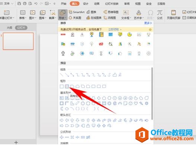Choose the 2019 recommended icon
The height and width of the screenshot is (145, 196).
point(63,34)
